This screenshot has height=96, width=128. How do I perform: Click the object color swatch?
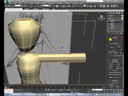122,16
